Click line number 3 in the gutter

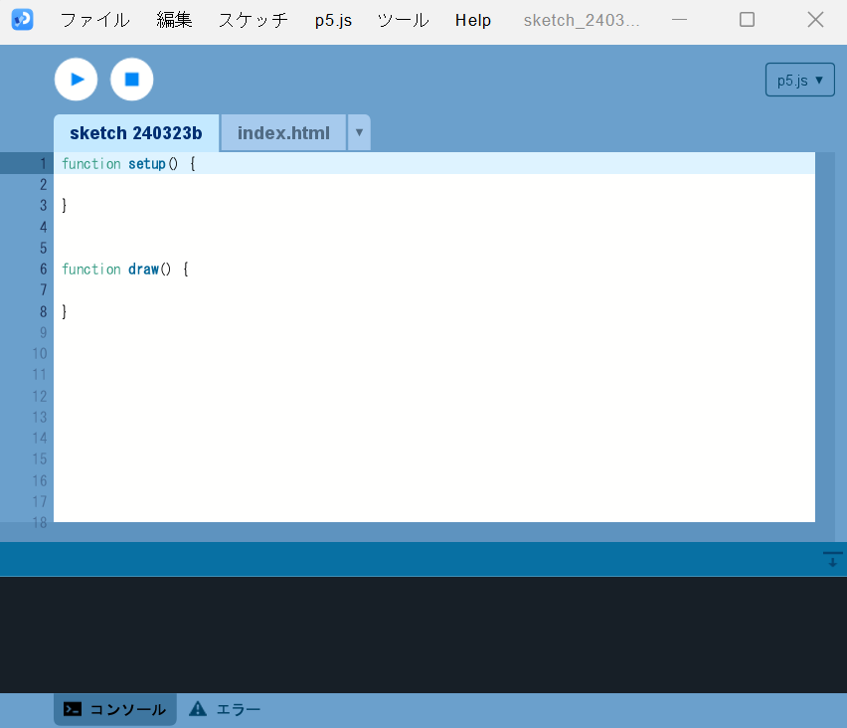coord(43,206)
